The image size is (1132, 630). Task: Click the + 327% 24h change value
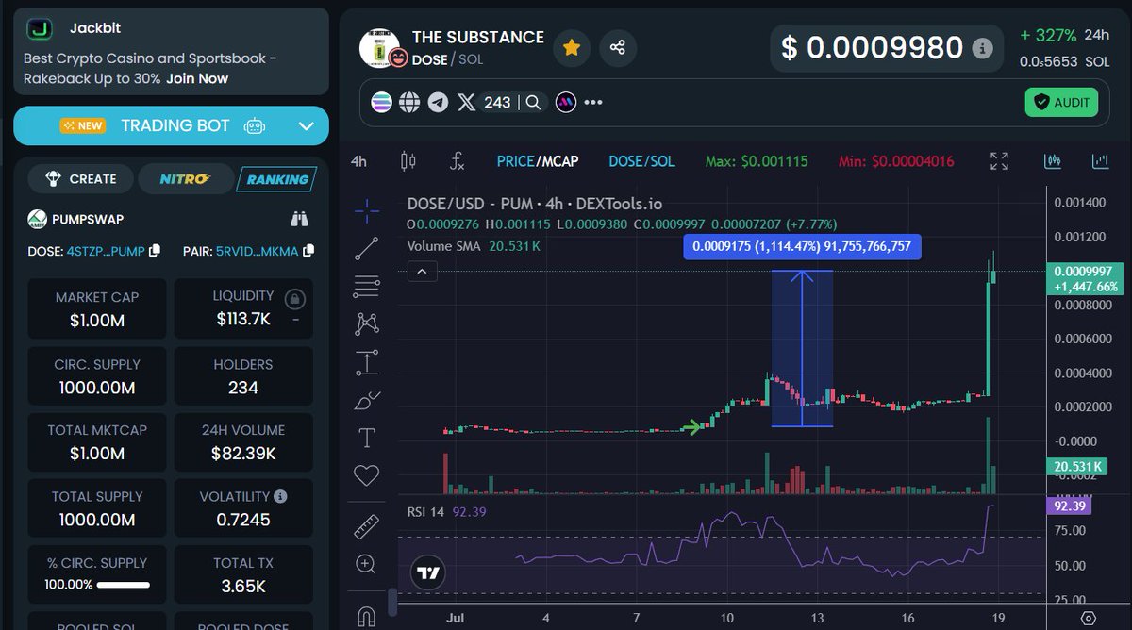(1048, 35)
